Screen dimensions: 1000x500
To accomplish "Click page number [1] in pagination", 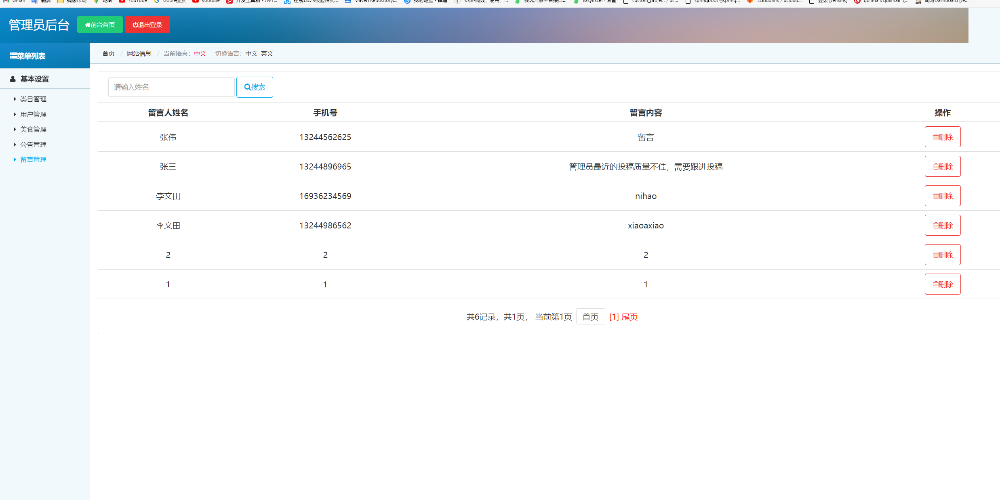I will [x=614, y=317].
